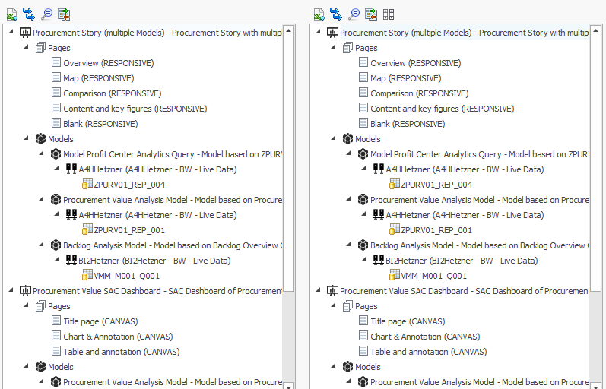
Task: Click left panel scrollbar down arrow
Action: [x=288, y=384]
